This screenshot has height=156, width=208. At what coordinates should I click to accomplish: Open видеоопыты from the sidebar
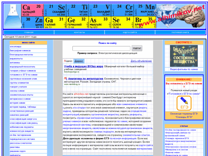pos(16,59)
